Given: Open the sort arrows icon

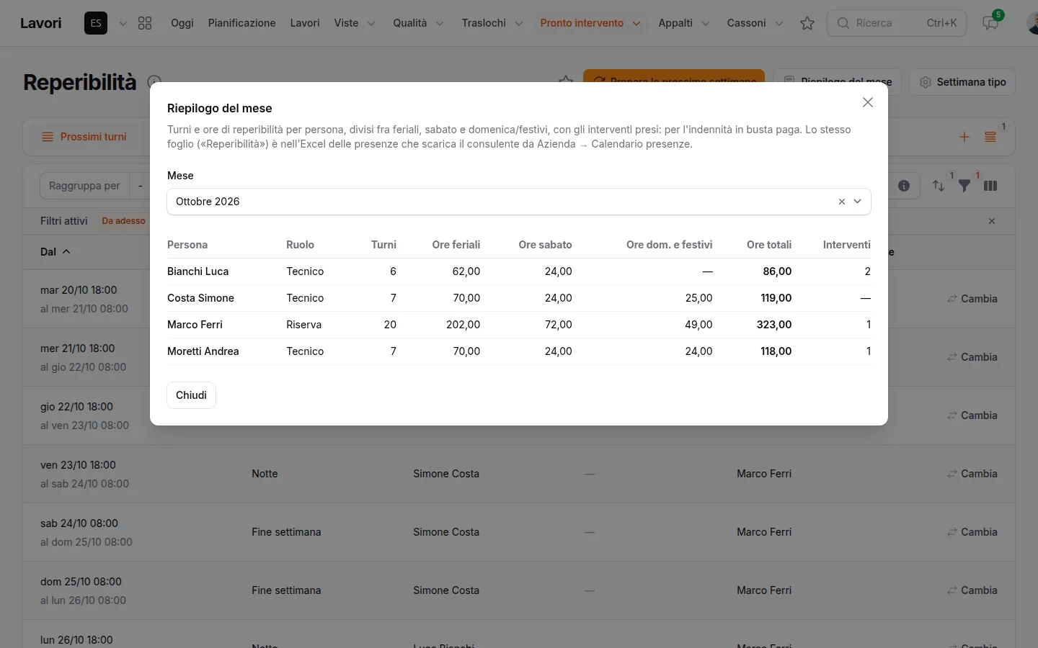Looking at the screenshot, I should coord(939,186).
